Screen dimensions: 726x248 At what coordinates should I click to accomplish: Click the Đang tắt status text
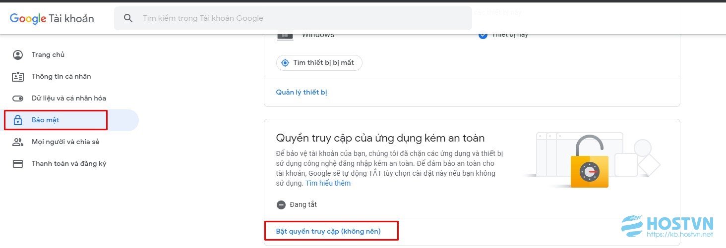tap(303, 204)
